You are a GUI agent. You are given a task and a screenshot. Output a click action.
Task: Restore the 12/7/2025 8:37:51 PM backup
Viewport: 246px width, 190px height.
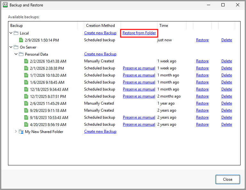(x=202, y=96)
